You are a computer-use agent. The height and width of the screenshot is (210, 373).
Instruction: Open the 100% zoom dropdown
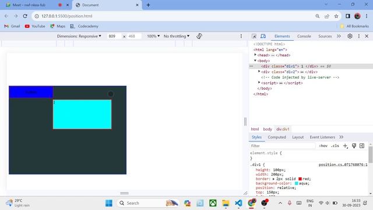point(153,36)
